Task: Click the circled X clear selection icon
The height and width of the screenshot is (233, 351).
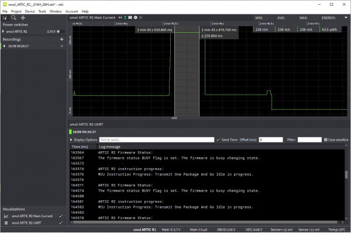Action: tap(136, 18)
